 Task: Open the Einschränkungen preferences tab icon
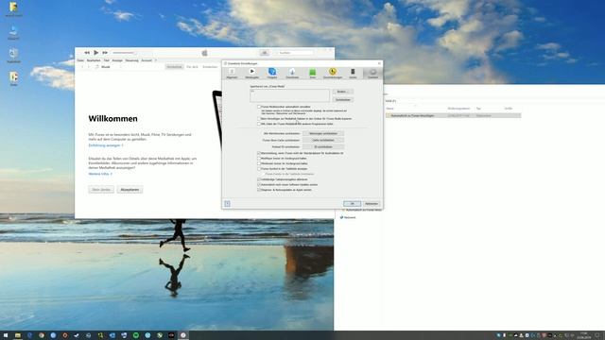tap(333, 72)
